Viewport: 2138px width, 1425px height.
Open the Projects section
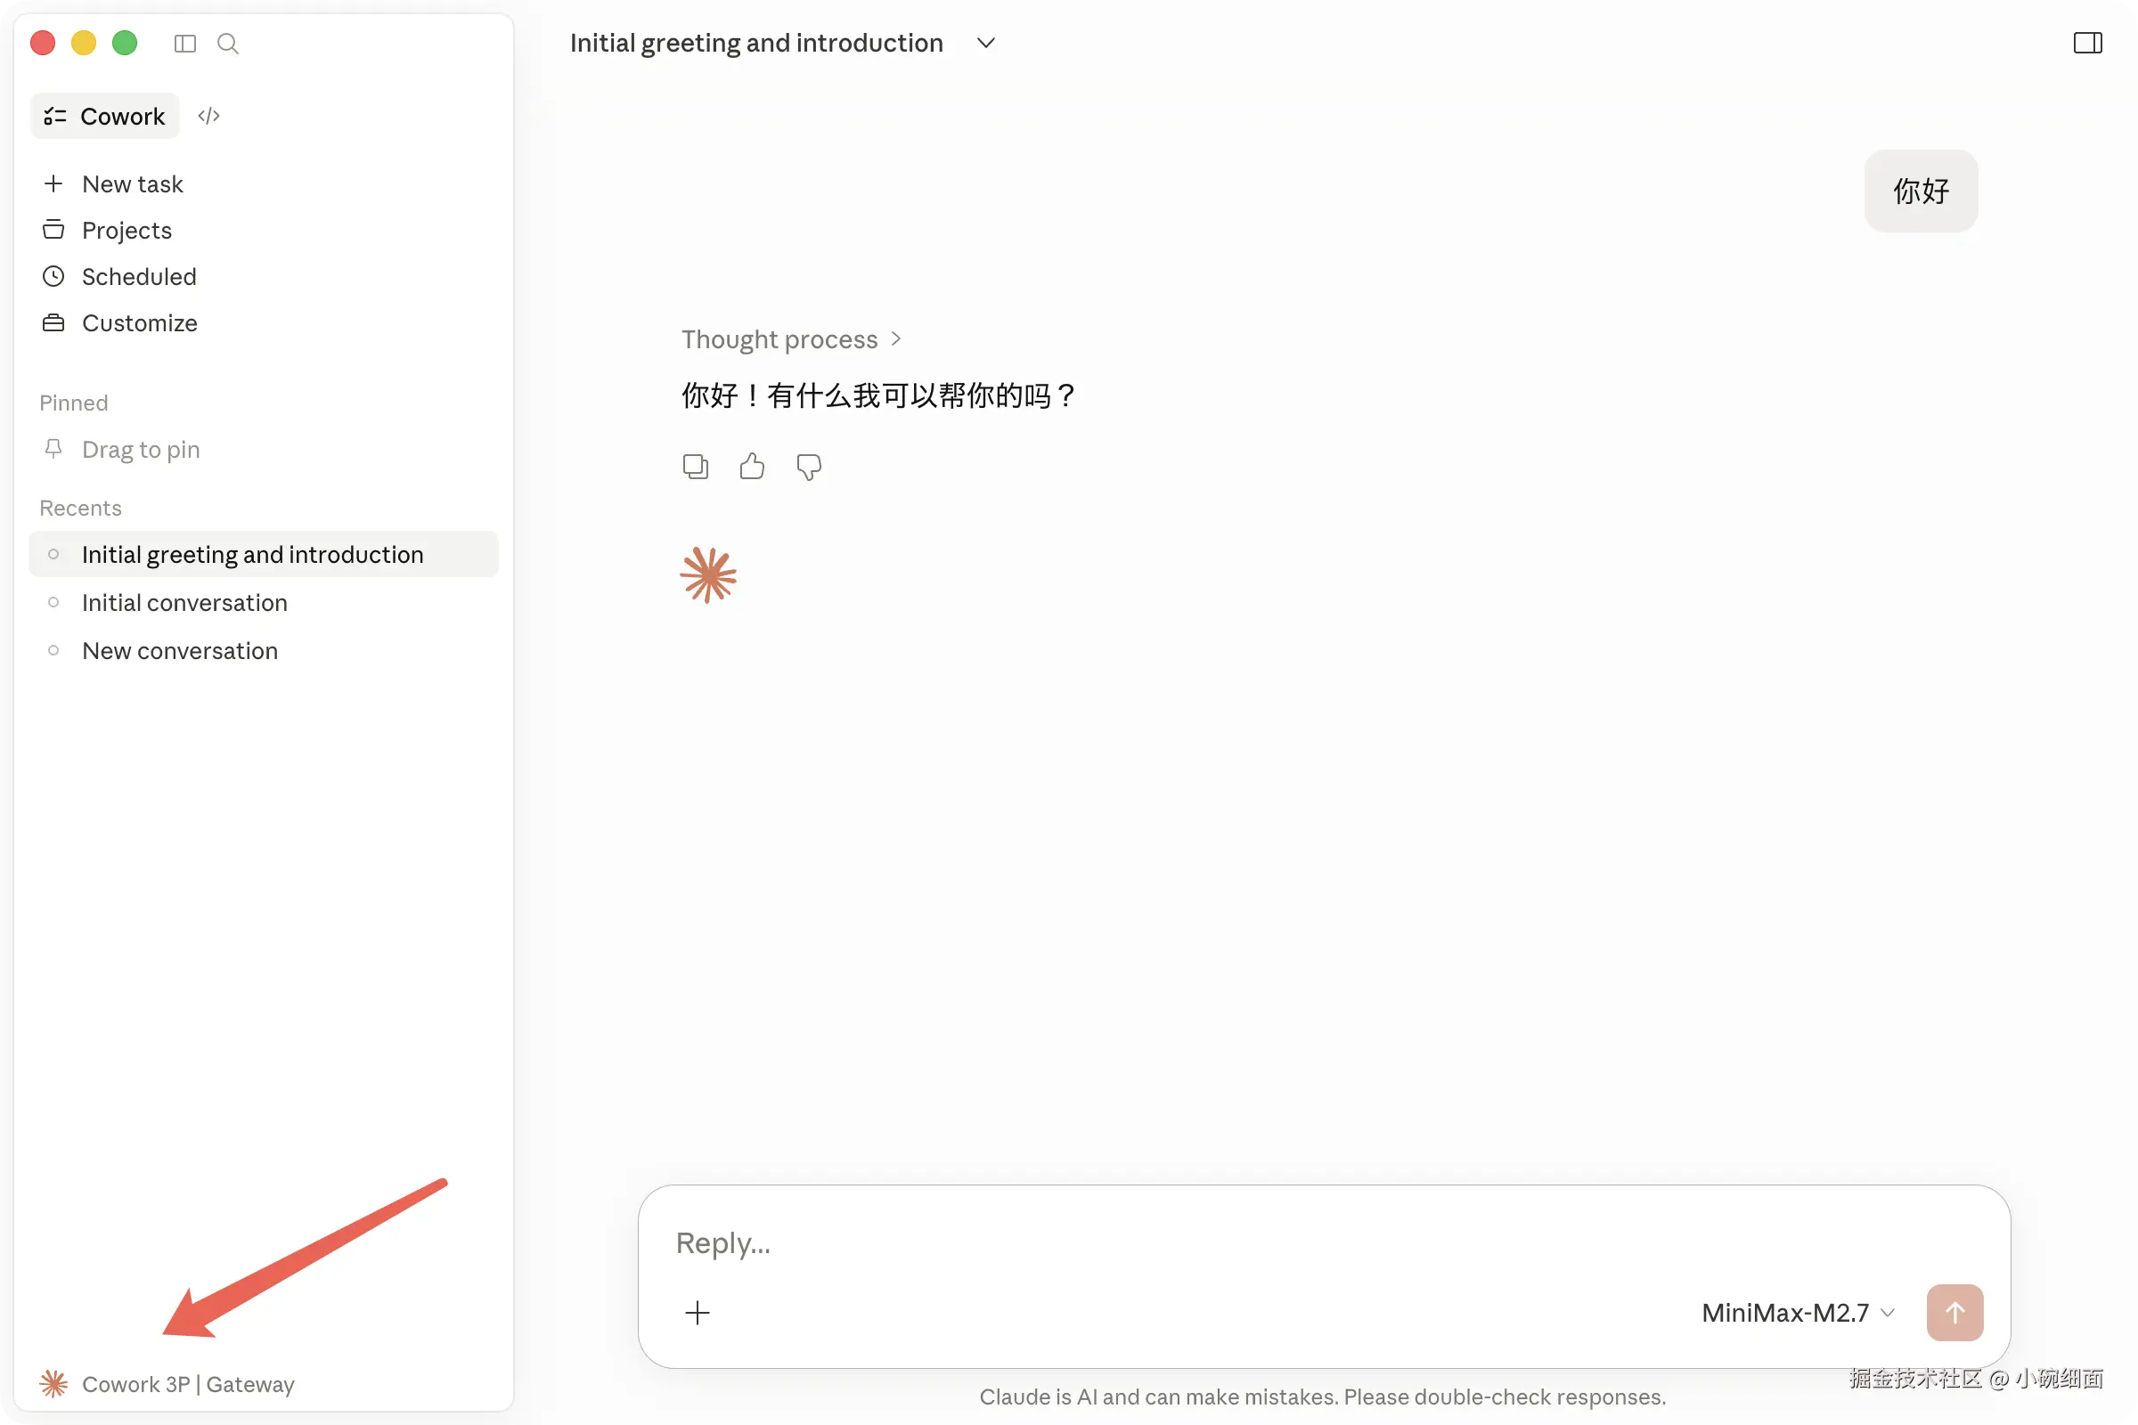(x=126, y=231)
